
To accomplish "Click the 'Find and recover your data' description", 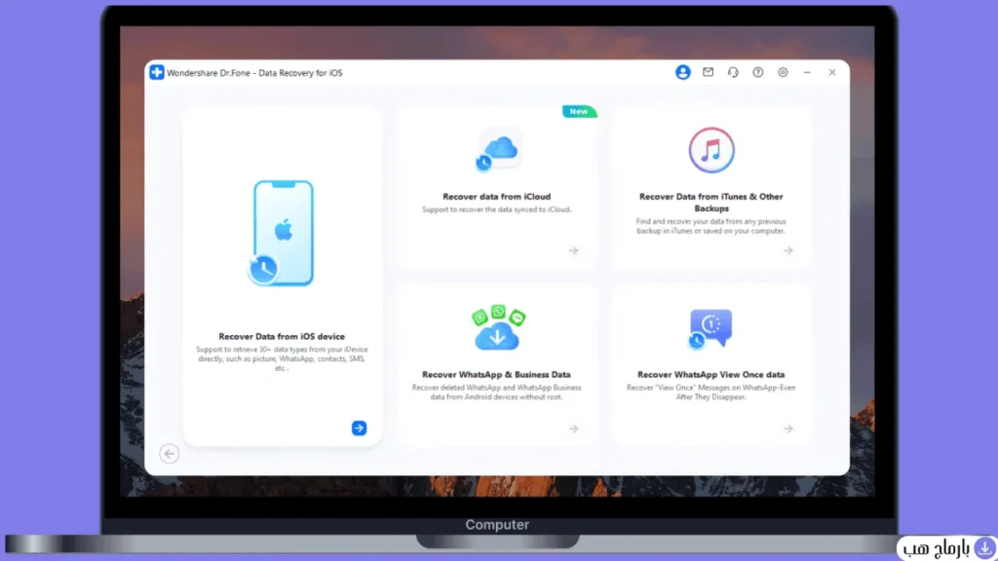I will tap(710, 226).
